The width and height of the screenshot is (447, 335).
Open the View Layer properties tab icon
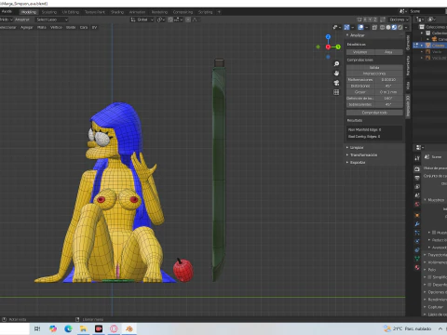tap(417, 186)
